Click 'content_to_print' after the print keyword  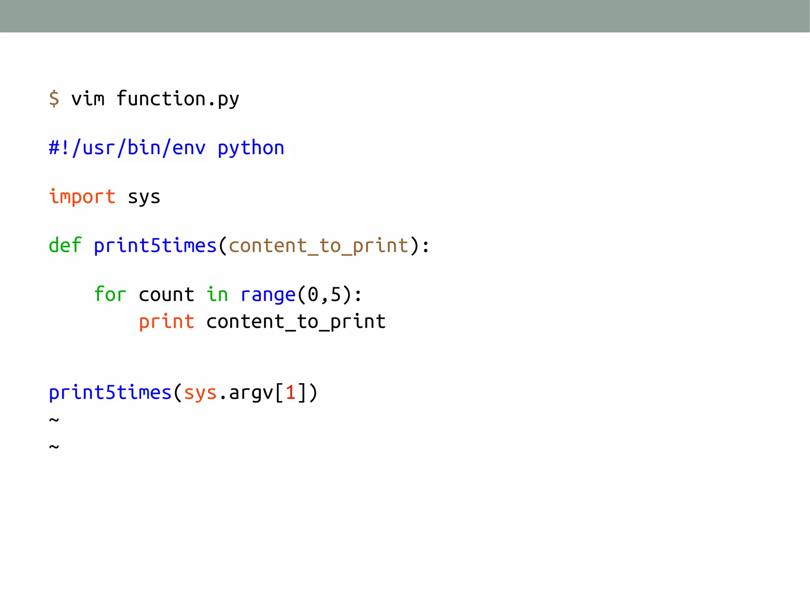pyautogui.click(x=296, y=322)
